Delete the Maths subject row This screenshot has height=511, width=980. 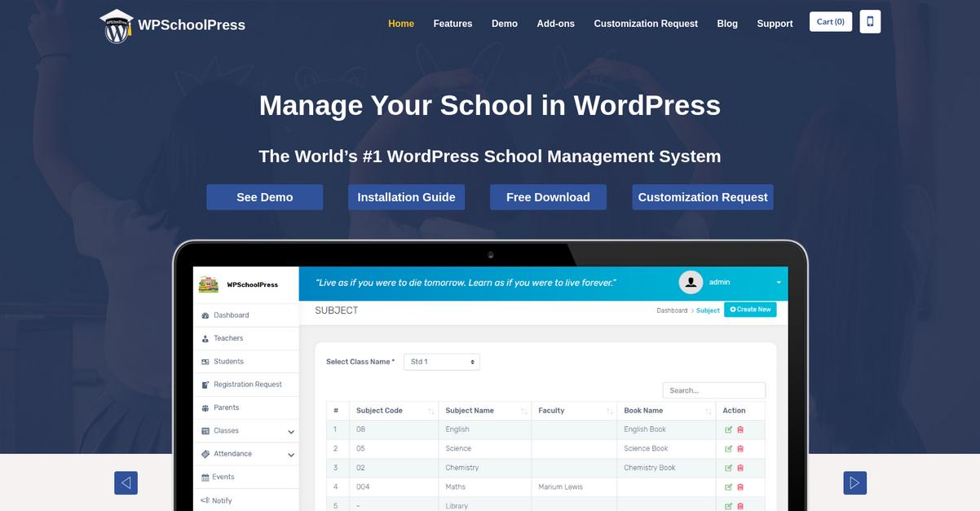click(x=740, y=487)
